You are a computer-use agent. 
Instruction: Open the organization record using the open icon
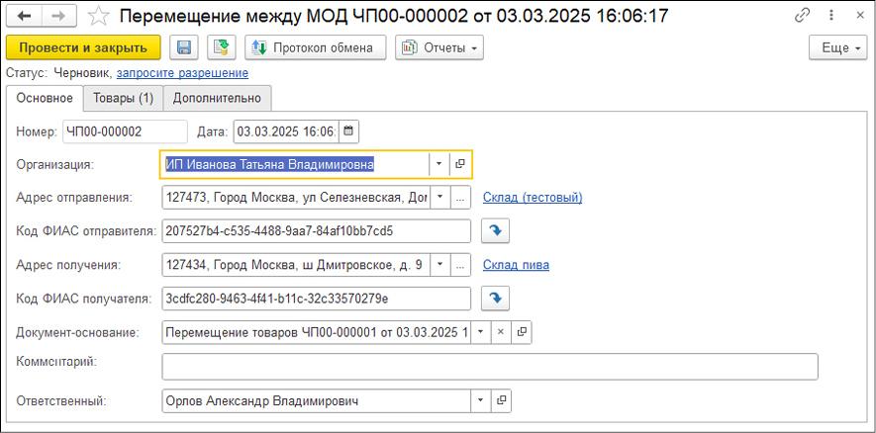coord(460,164)
